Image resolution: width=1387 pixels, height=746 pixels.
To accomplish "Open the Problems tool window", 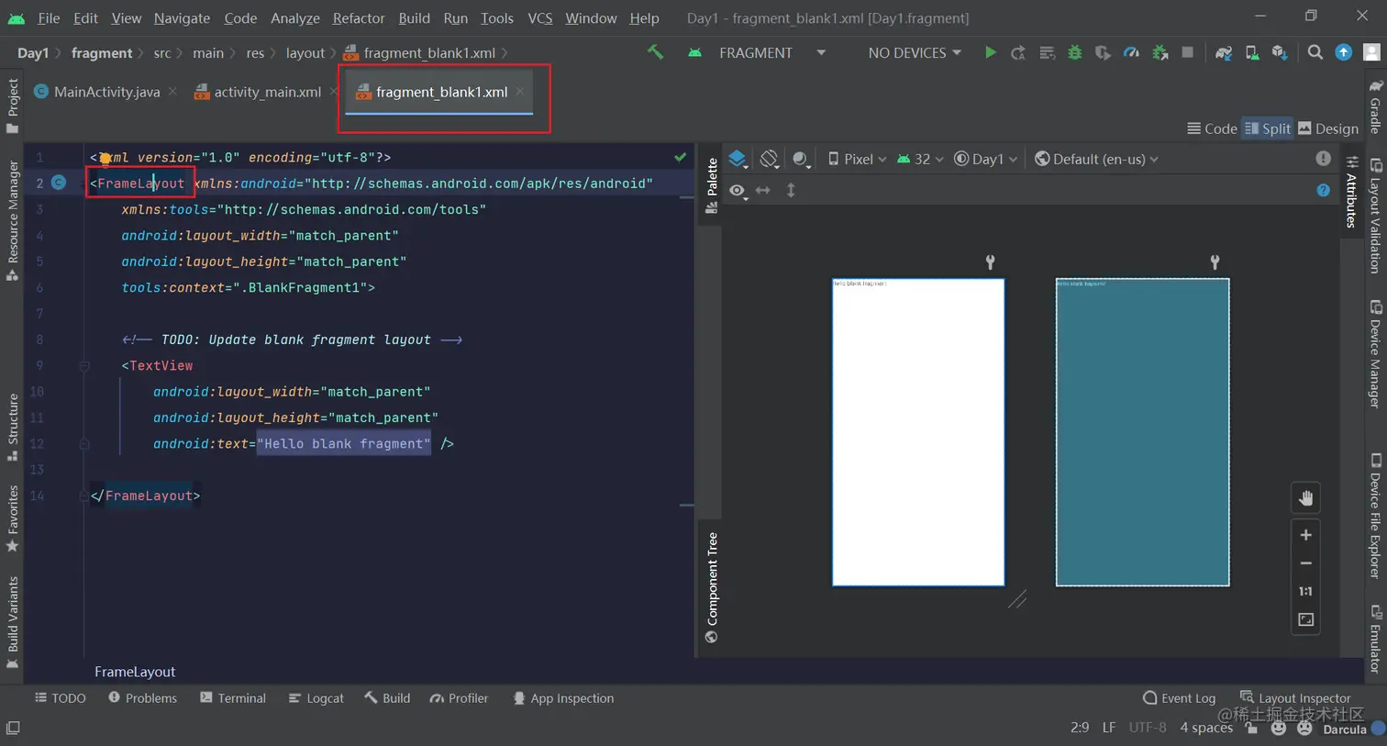I will 142,698.
